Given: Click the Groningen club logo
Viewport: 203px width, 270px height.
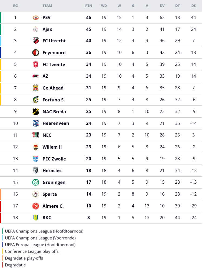Looking at the screenshot, I should click(x=35, y=182).
